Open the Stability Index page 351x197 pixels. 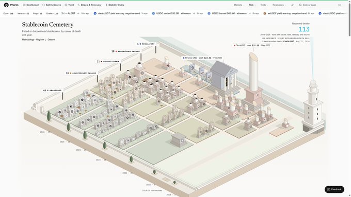[x=115, y=5]
